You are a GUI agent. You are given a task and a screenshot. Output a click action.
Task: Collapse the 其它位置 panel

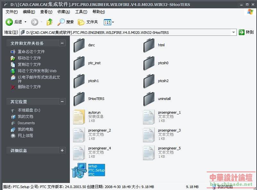click(x=62, y=102)
